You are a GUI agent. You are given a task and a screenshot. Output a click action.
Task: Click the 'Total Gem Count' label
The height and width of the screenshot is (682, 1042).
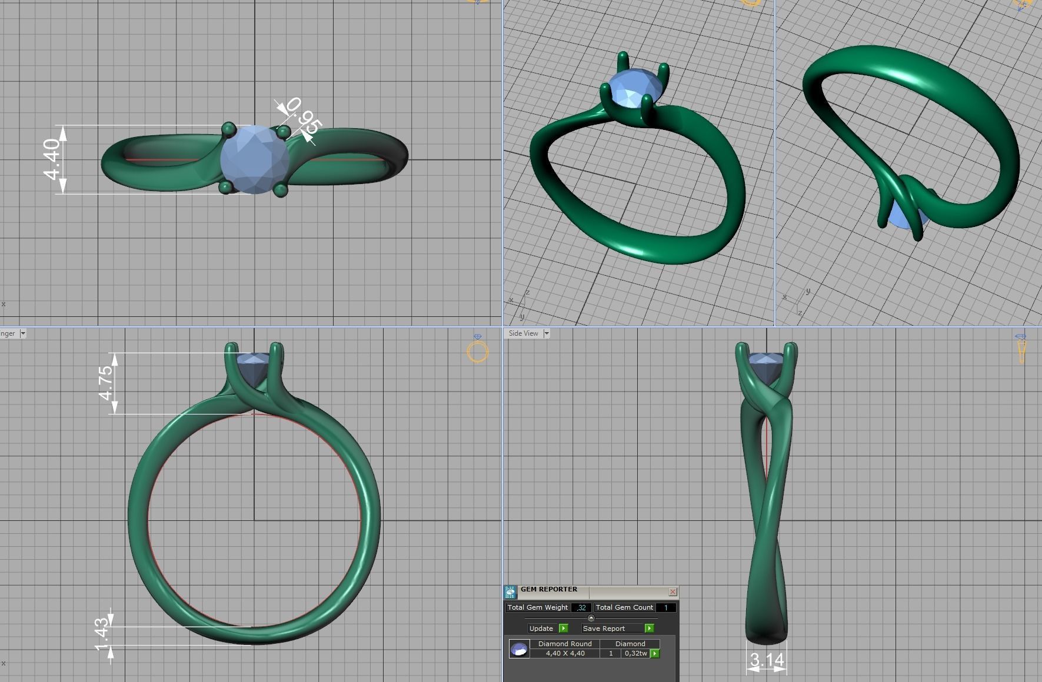click(624, 607)
